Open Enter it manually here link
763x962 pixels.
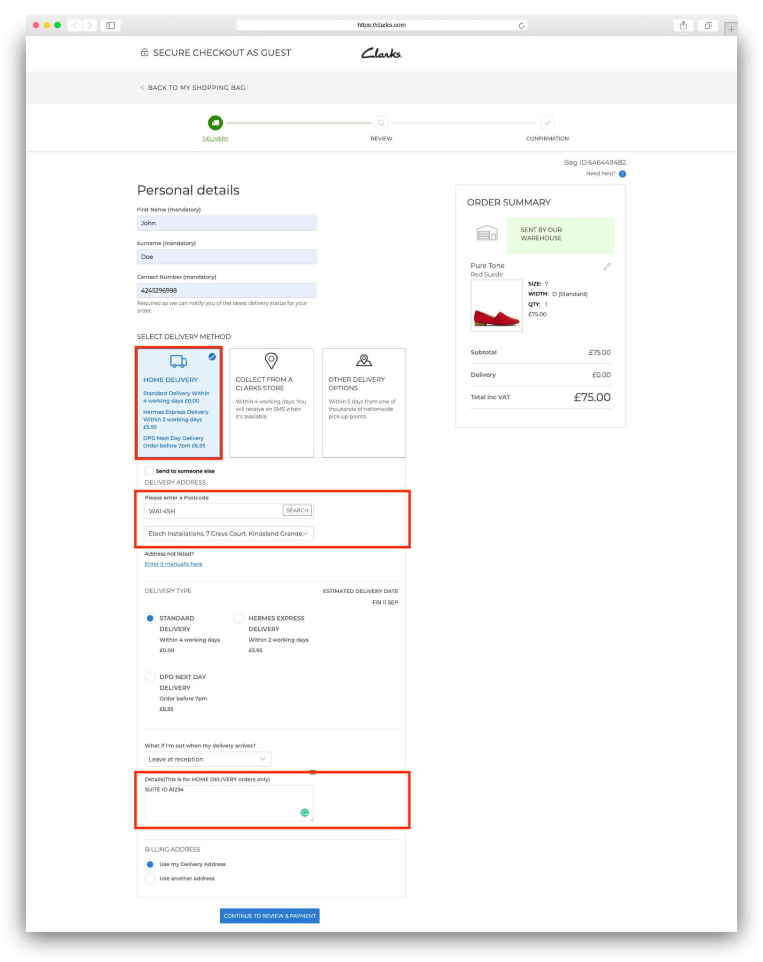(173, 564)
